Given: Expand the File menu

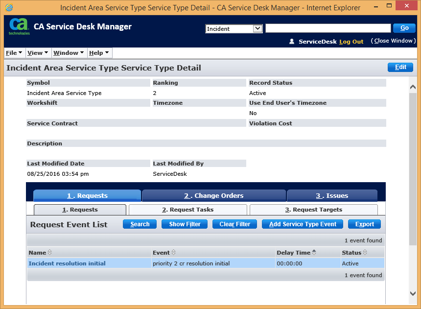Looking at the screenshot, I should click(14, 52).
